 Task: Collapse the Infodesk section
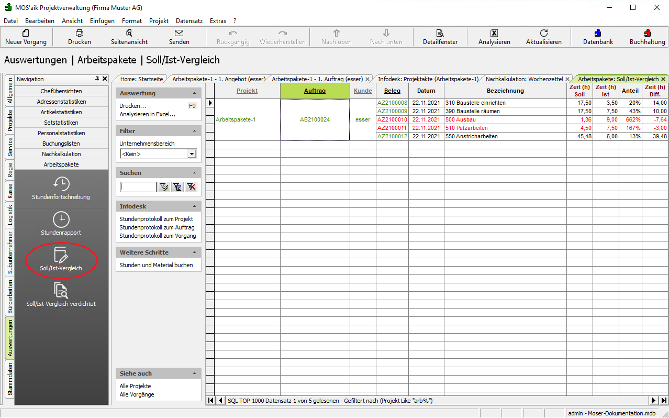point(194,206)
